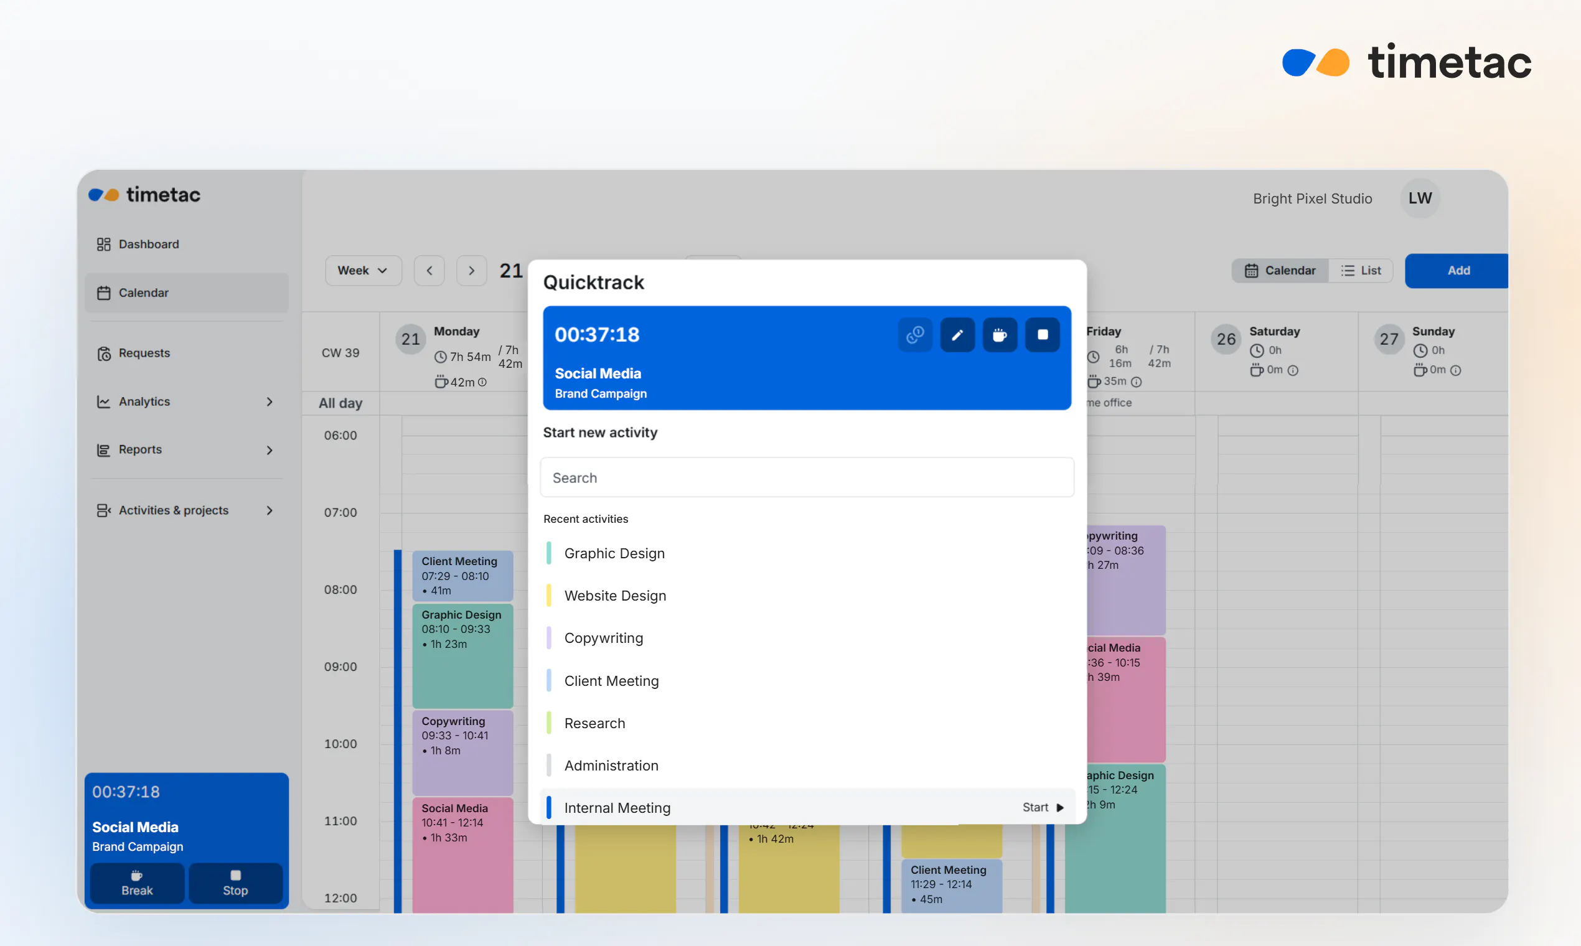Click the Break button in the sidebar timer
The image size is (1581, 946).
(x=137, y=884)
